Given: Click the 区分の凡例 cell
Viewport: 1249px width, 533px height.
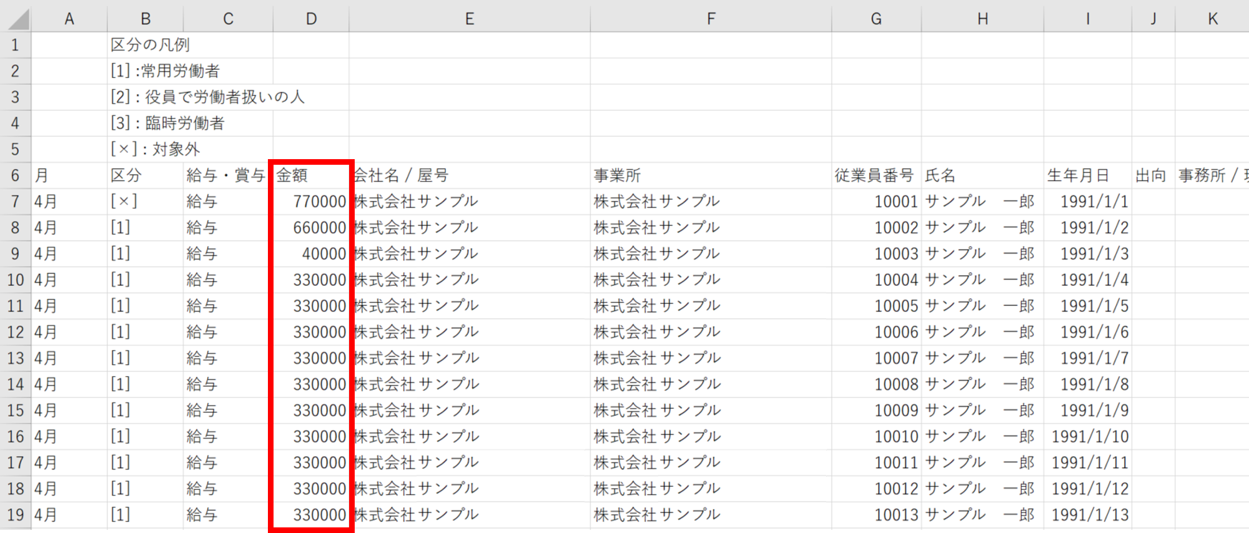Looking at the screenshot, I should pyautogui.click(x=150, y=45).
